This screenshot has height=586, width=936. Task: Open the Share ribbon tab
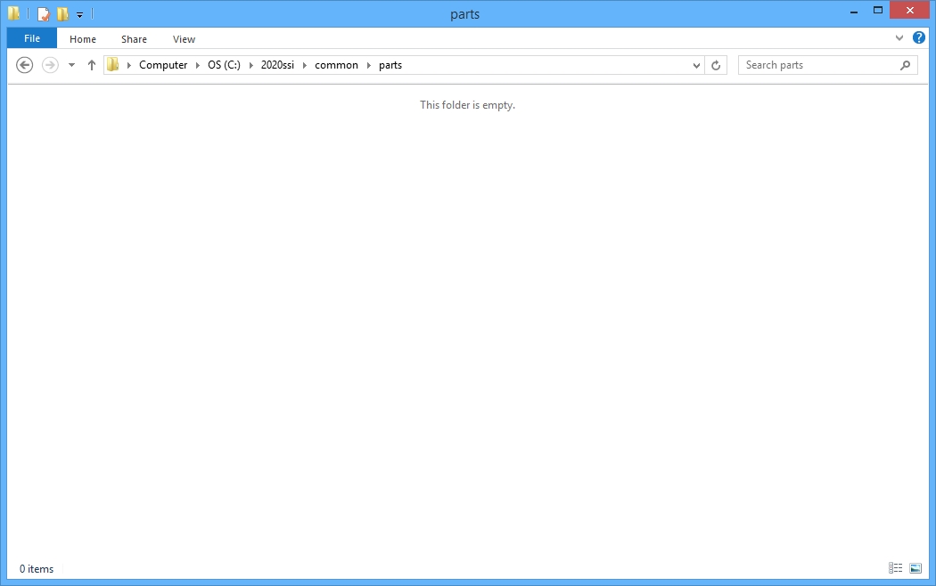[134, 39]
